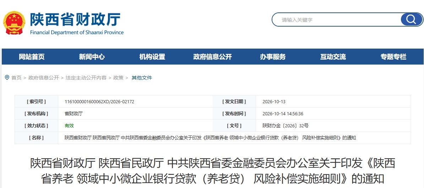Image resolution: width=424 pixels, height=188 pixels.
Task: Open 互动交流 in the navigation bar
Action: coord(333,57)
